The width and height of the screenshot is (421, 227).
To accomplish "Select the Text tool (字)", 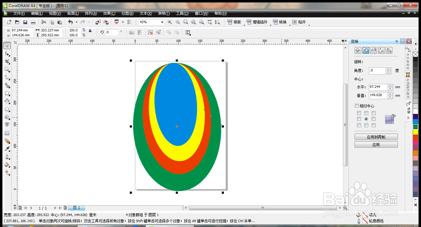I will coord(7,125).
